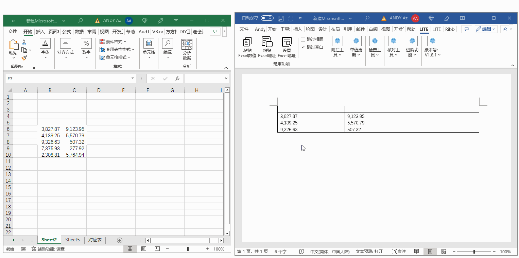Toggle the 自动保存 switch in Word

point(267,18)
